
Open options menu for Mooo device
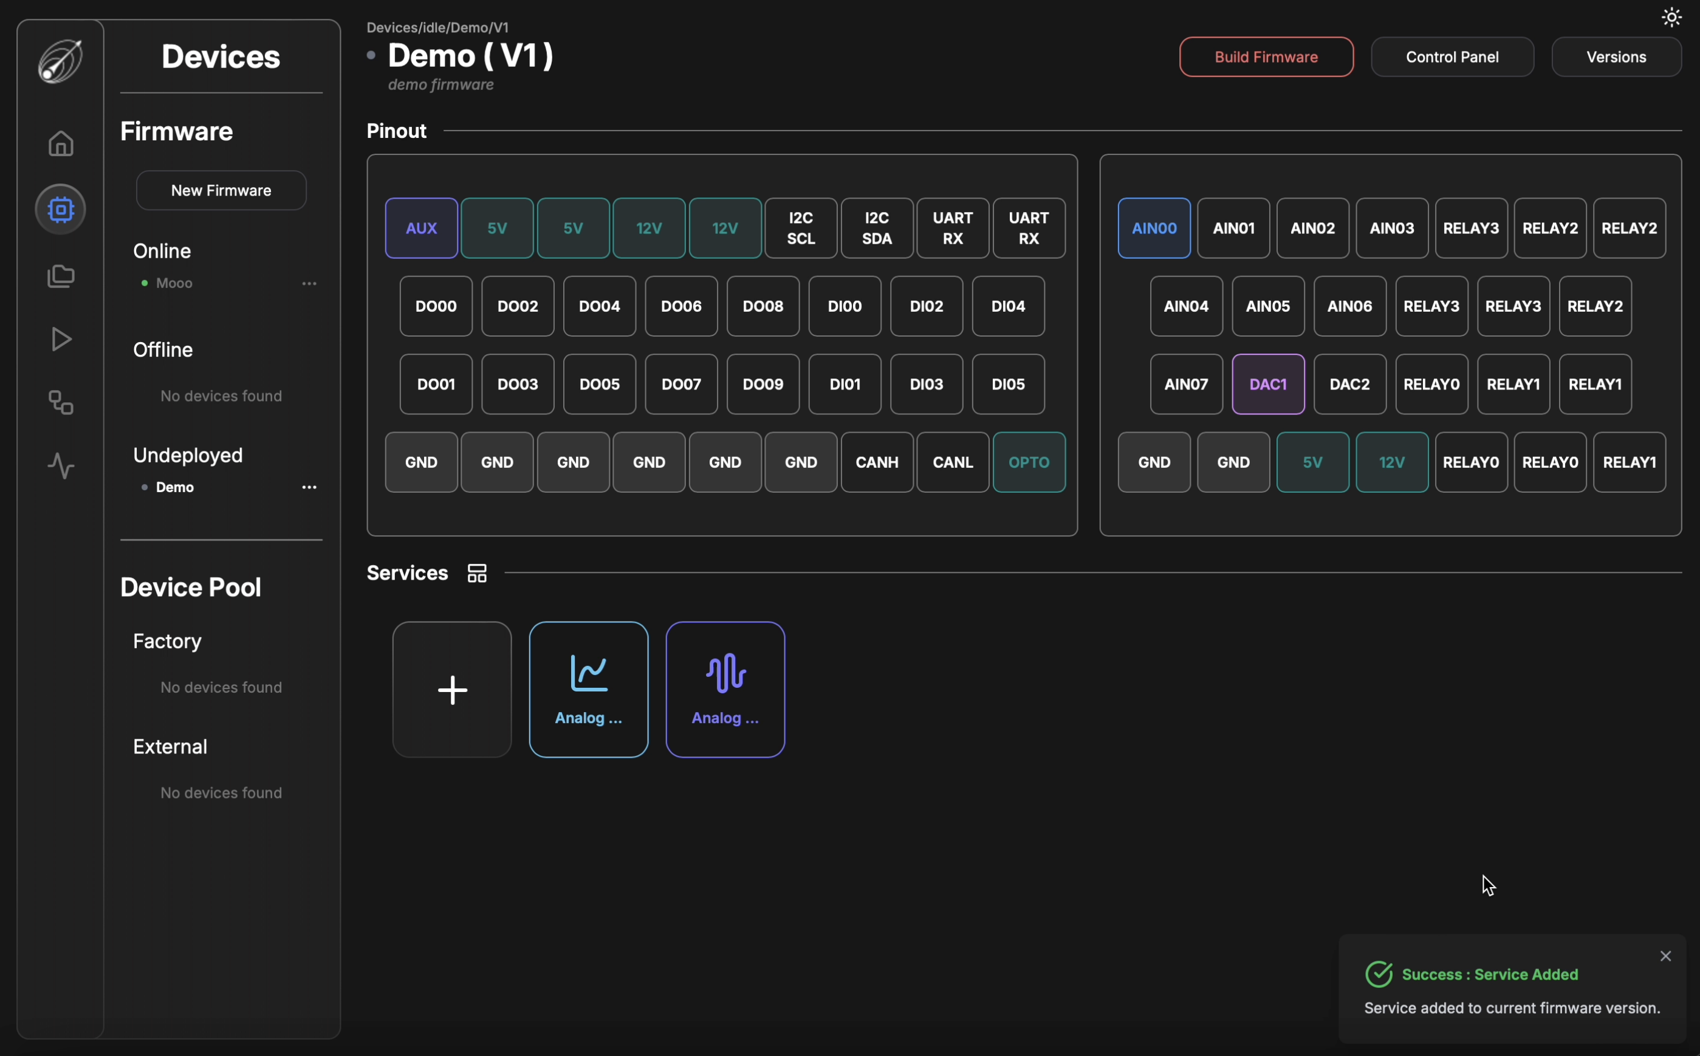pos(309,284)
